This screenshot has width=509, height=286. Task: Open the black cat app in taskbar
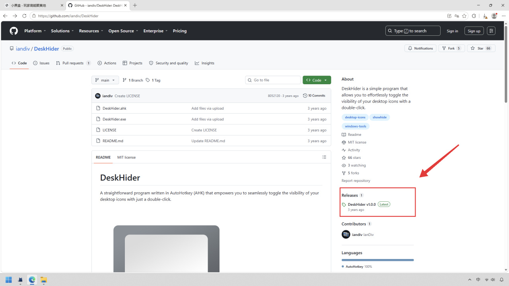pos(20,280)
